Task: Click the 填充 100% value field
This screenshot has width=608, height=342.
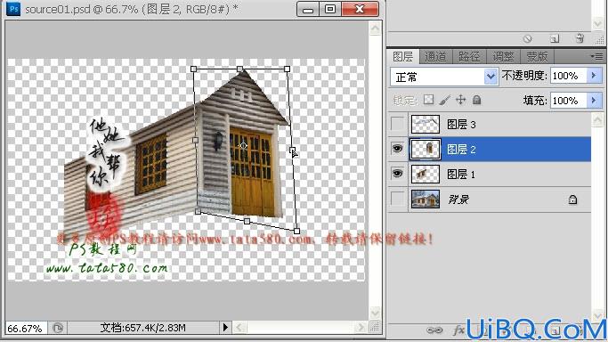Action: tap(569, 101)
